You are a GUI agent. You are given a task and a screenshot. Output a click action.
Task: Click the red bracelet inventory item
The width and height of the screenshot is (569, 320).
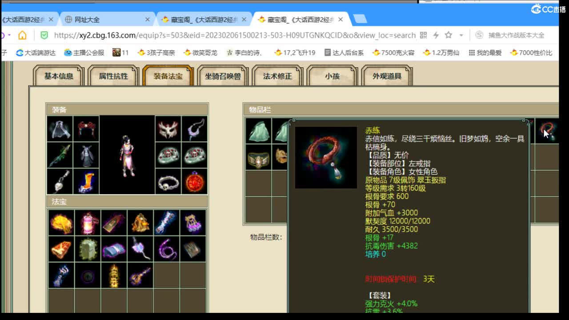point(547,131)
